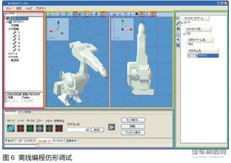The image size is (231, 163).
Task: Expand the ツール node in layout tree
Action: (x=9, y=54)
